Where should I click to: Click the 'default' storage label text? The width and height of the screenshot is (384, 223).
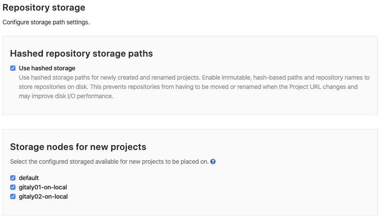click(29, 178)
